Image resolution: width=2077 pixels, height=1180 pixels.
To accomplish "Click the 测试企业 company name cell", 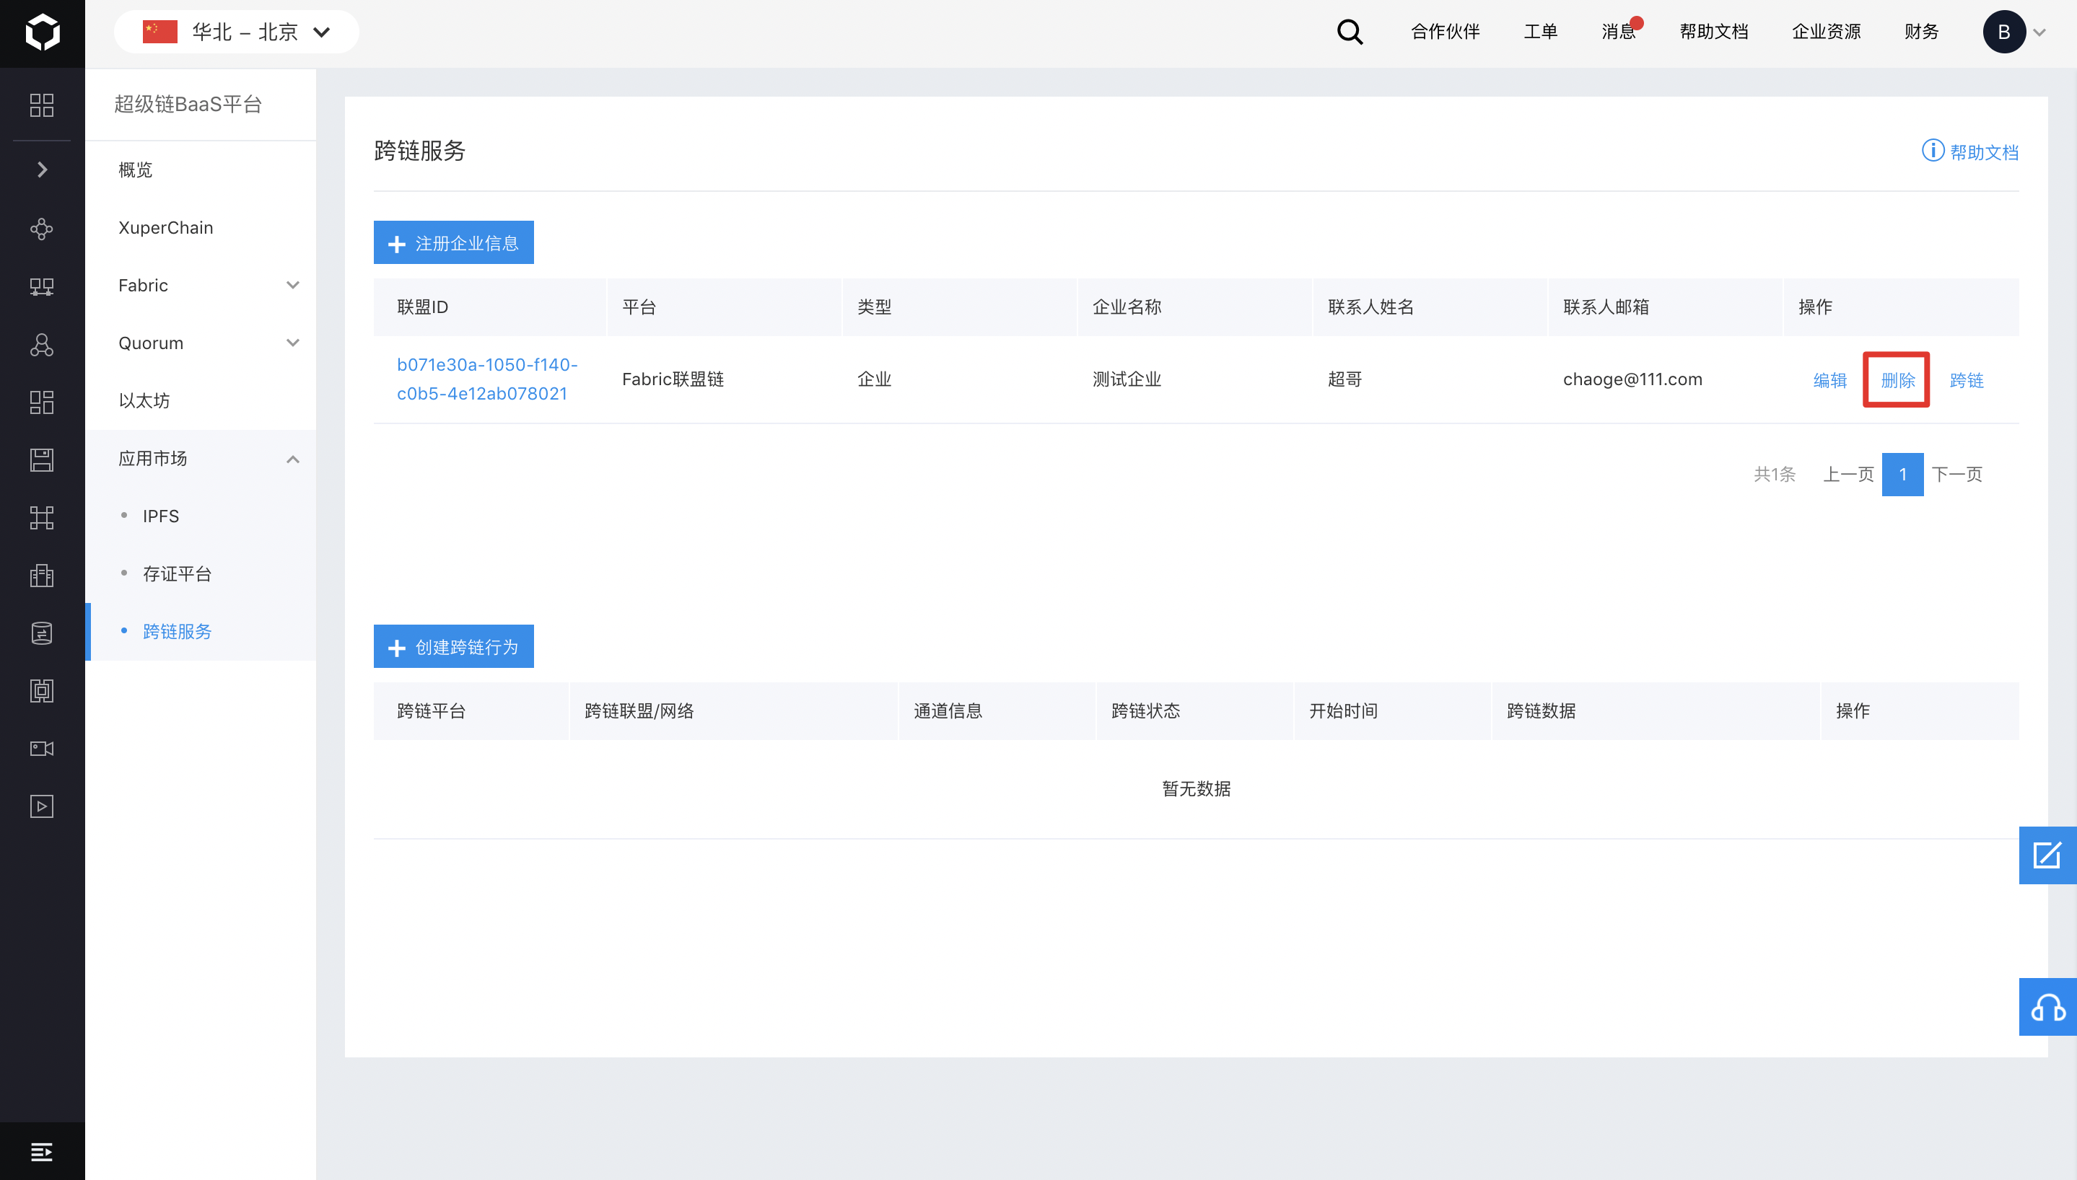I will tap(1127, 379).
